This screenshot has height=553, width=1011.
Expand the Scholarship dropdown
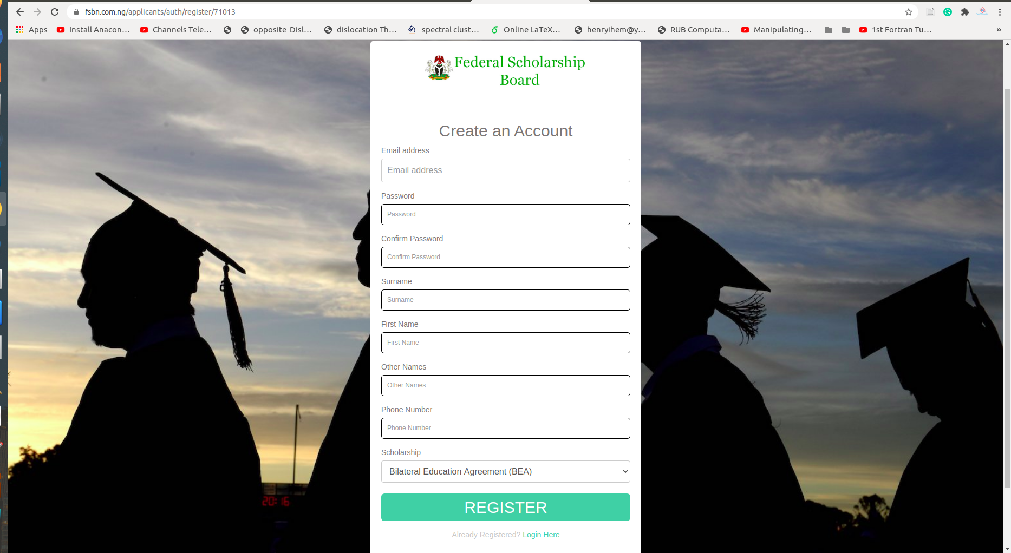(x=506, y=471)
